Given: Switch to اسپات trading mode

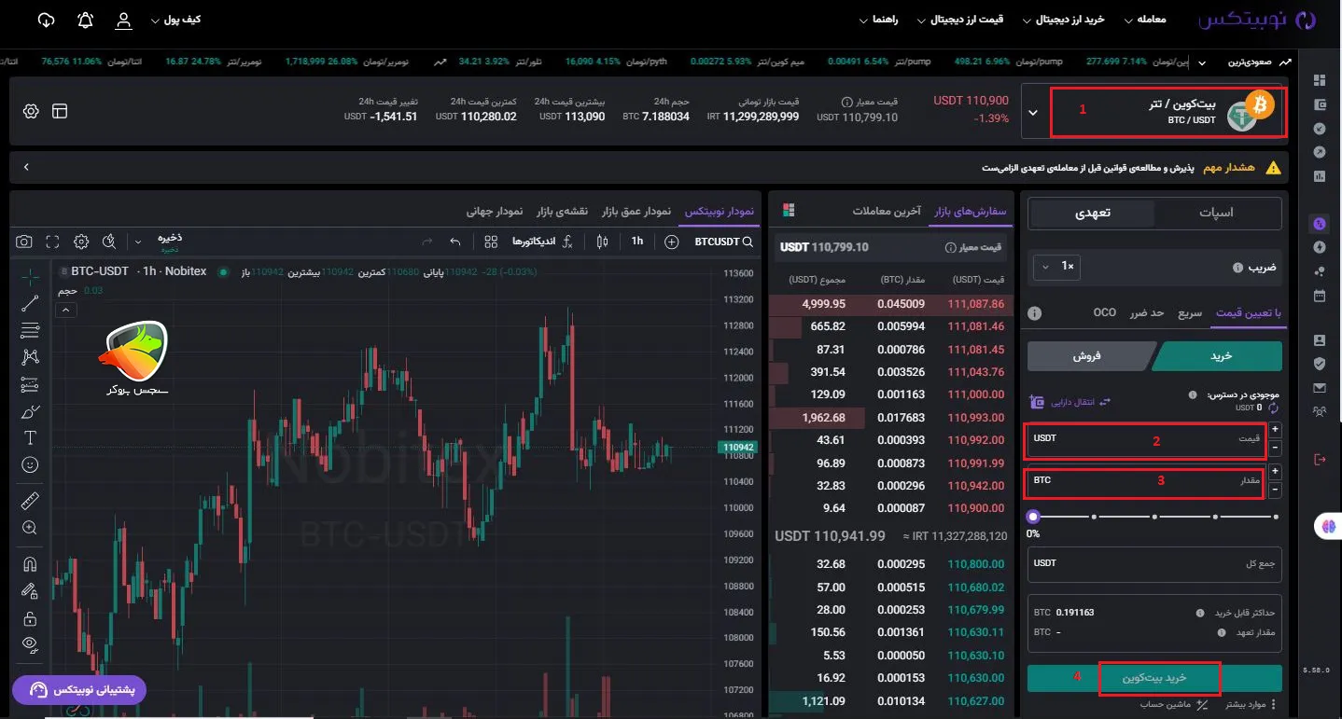Looking at the screenshot, I should click(1216, 213).
